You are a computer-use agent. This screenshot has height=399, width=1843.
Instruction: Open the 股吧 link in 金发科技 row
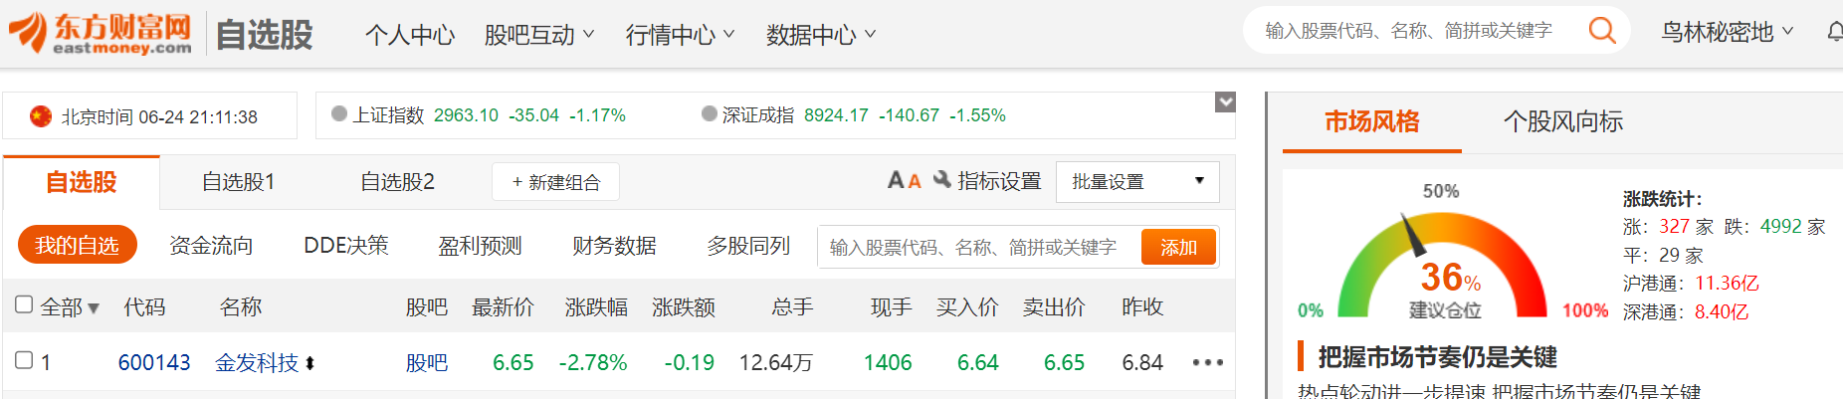(427, 362)
